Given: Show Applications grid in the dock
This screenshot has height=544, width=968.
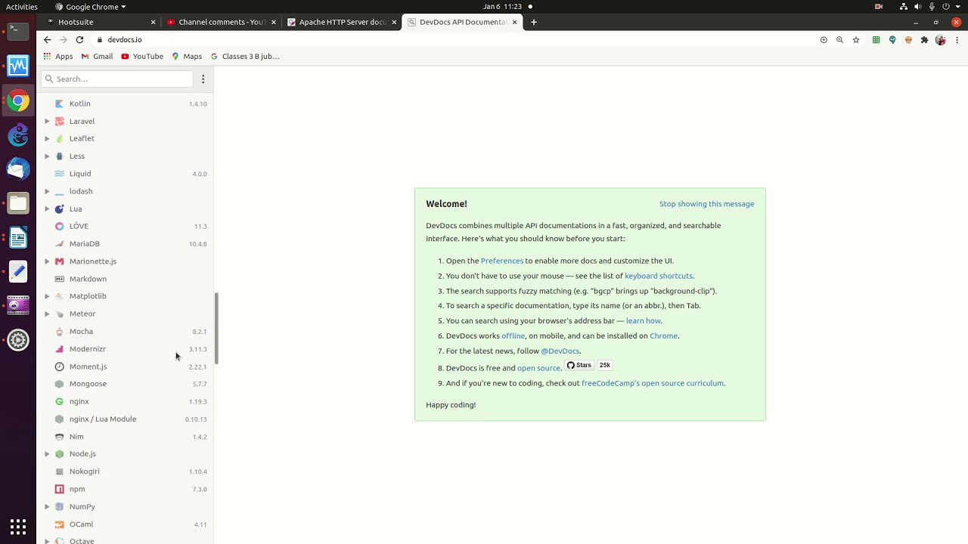Looking at the screenshot, I should click(x=18, y=526).
